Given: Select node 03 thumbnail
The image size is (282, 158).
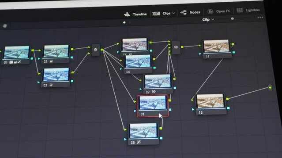Looking at the screenshot, I should point(56,74).
